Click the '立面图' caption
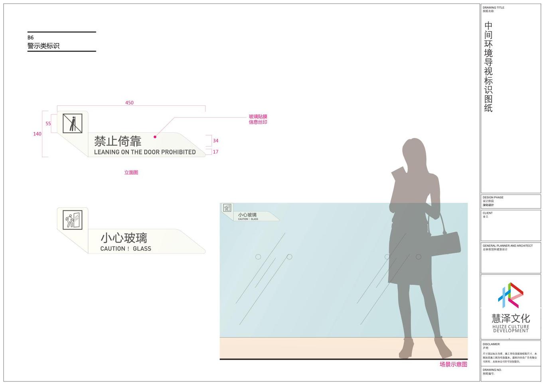Viewport: 545px width, 385px height. click(131, 173)
